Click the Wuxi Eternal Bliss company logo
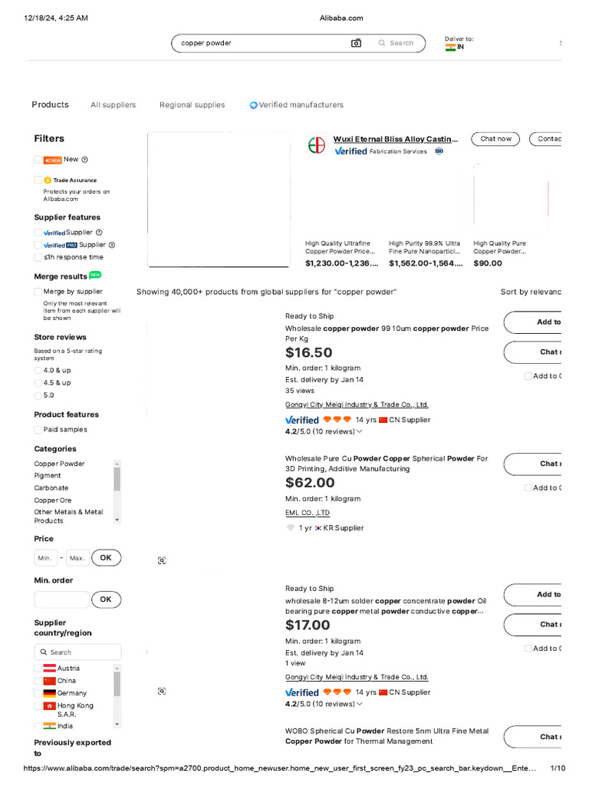 (316, 144)
